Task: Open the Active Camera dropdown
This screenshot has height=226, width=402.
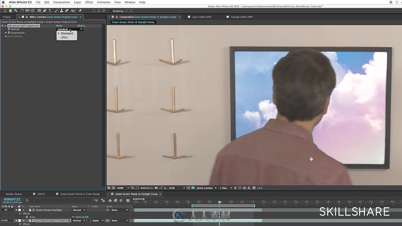Action: pos(207,188)
